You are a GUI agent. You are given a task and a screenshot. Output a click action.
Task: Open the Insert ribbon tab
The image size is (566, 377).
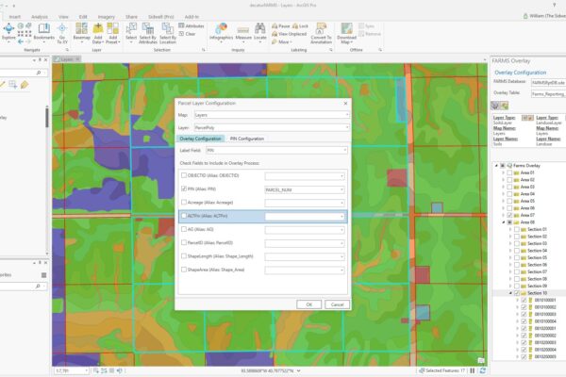14,17
